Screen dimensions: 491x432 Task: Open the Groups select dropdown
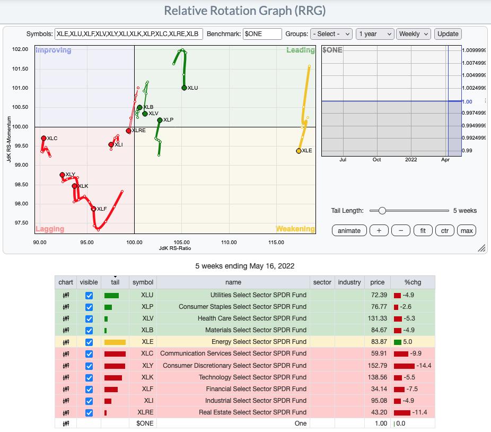[x=331, y=34]
